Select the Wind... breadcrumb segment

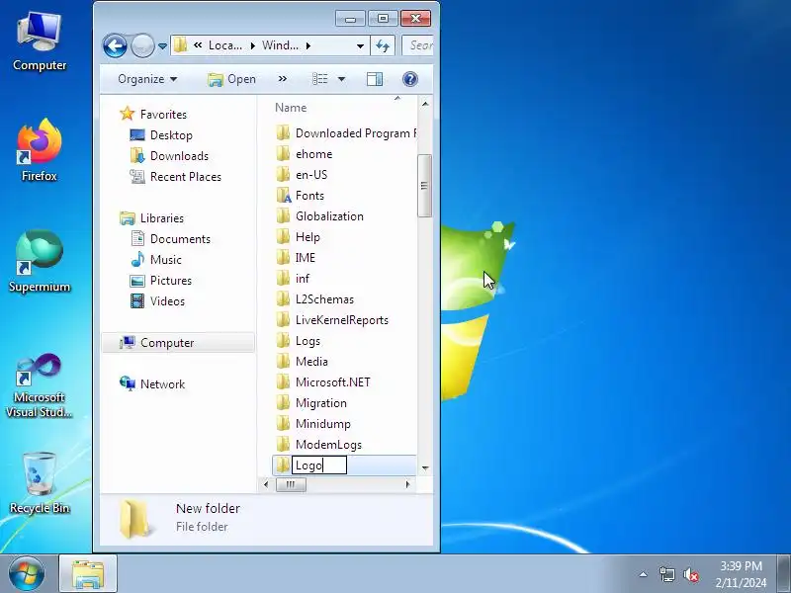tap(280, 45)
